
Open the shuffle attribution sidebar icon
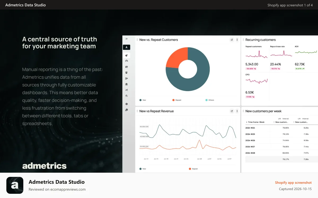pyautogui.click(x=126, y=90)
